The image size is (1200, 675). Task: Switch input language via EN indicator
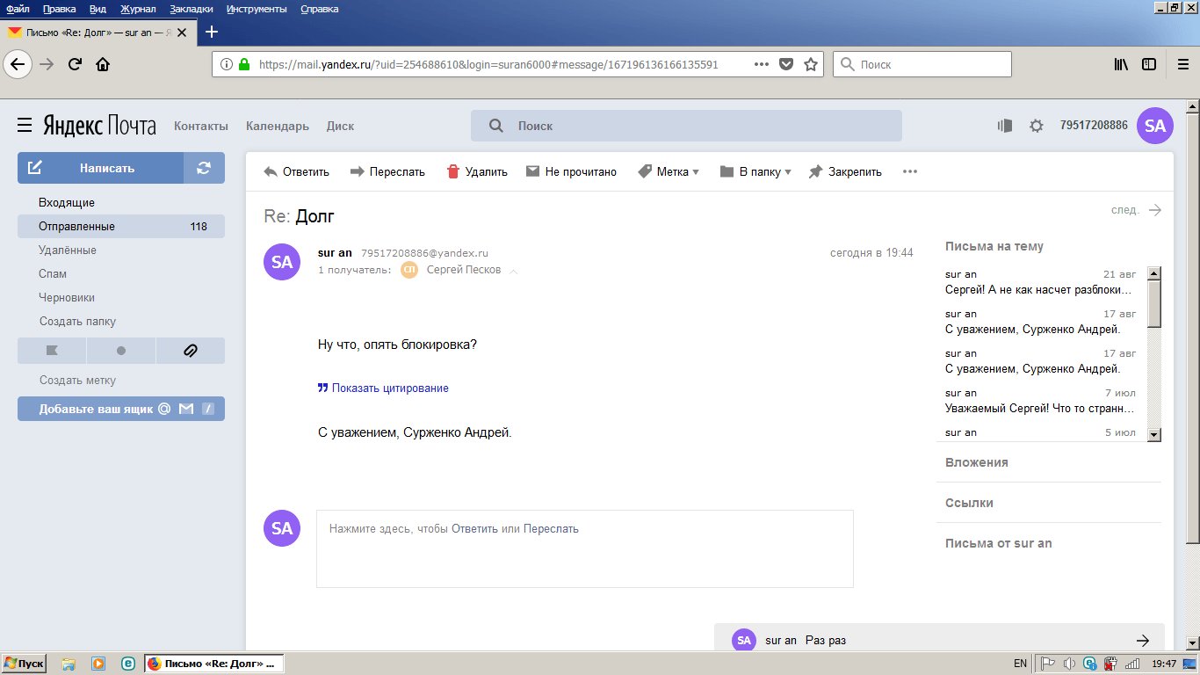point(1020,664)
